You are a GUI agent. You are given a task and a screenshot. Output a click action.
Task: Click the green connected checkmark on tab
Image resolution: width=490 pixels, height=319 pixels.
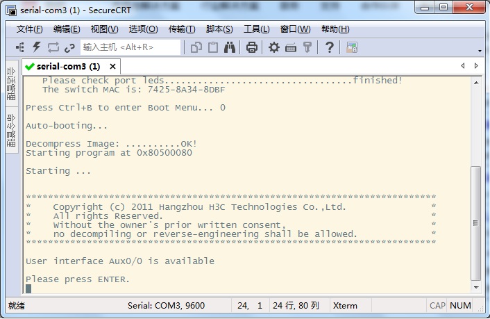point(30,66)
